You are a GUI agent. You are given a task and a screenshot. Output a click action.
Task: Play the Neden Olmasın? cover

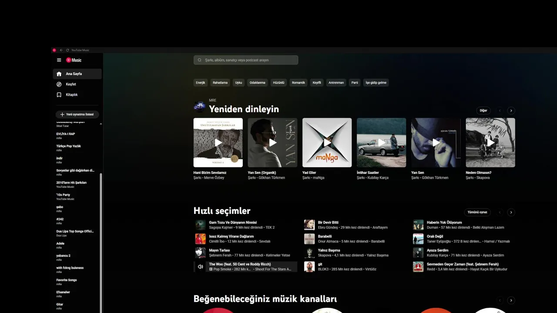[490, 143]
